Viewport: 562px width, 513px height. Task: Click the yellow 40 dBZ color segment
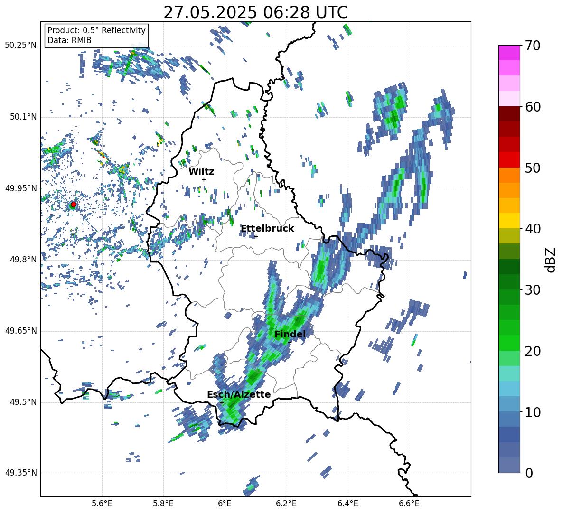[509, 221]
